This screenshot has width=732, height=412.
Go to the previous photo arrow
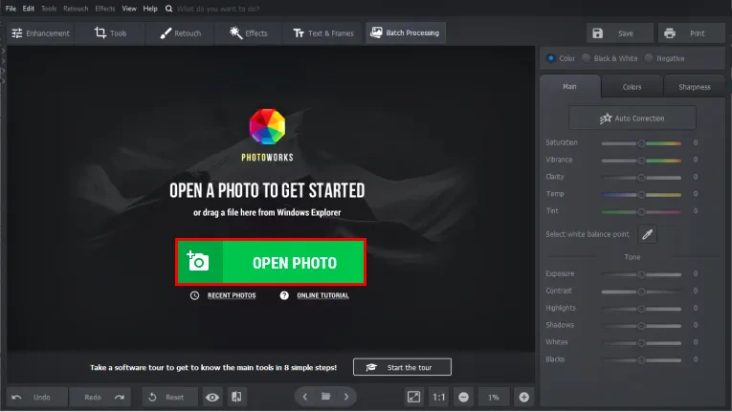(305, 397)
